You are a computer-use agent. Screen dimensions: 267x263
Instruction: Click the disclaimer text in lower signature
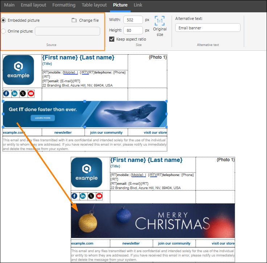[153, 255]
